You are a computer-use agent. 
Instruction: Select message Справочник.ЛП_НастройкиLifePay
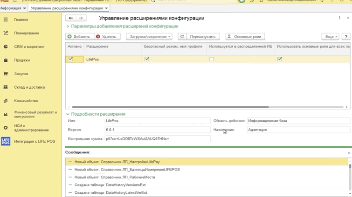(x=207, y=162)
